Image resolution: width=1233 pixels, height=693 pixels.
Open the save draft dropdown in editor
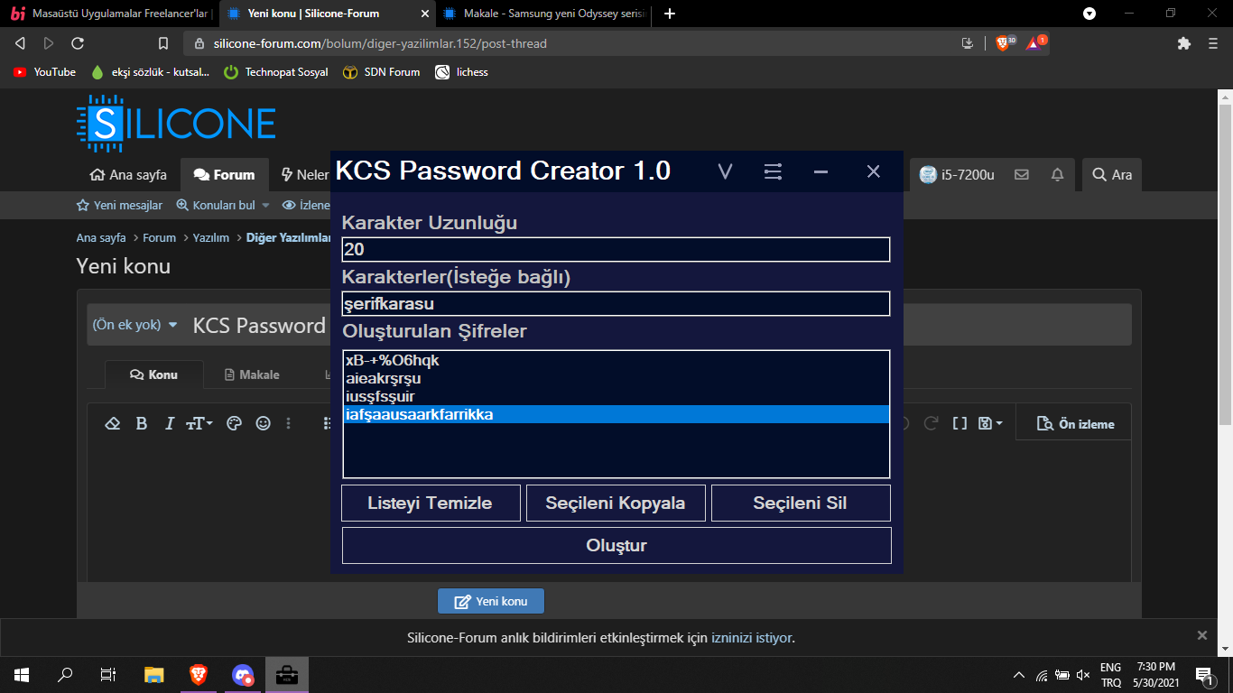coord(990,423)
